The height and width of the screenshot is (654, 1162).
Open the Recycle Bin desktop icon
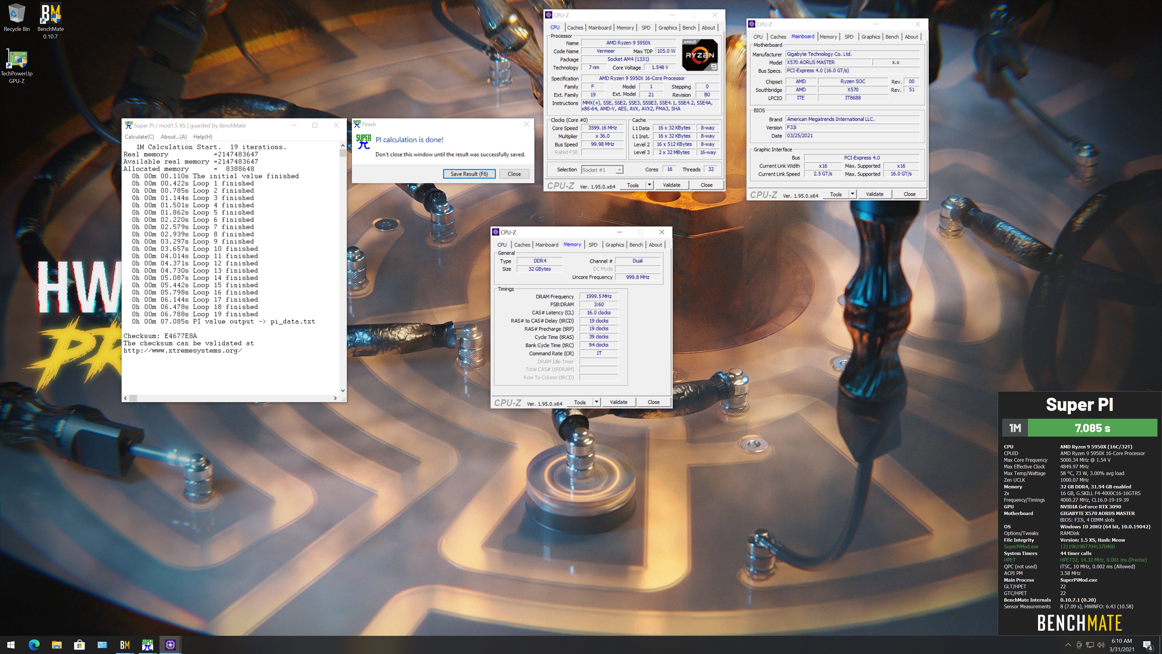coord(17,18)
